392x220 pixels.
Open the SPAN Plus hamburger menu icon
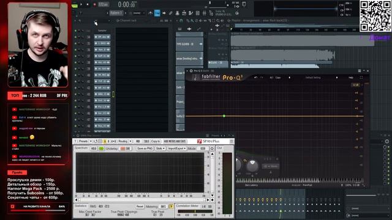coord(232,141)
